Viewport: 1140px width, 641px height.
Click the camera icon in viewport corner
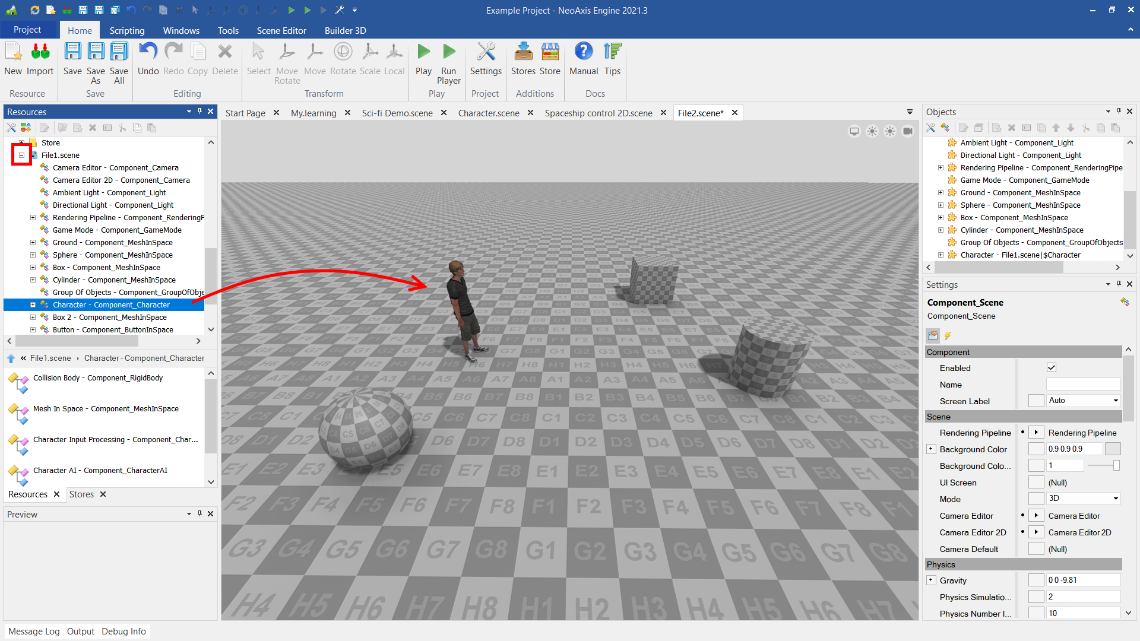(x=908, y=131)
